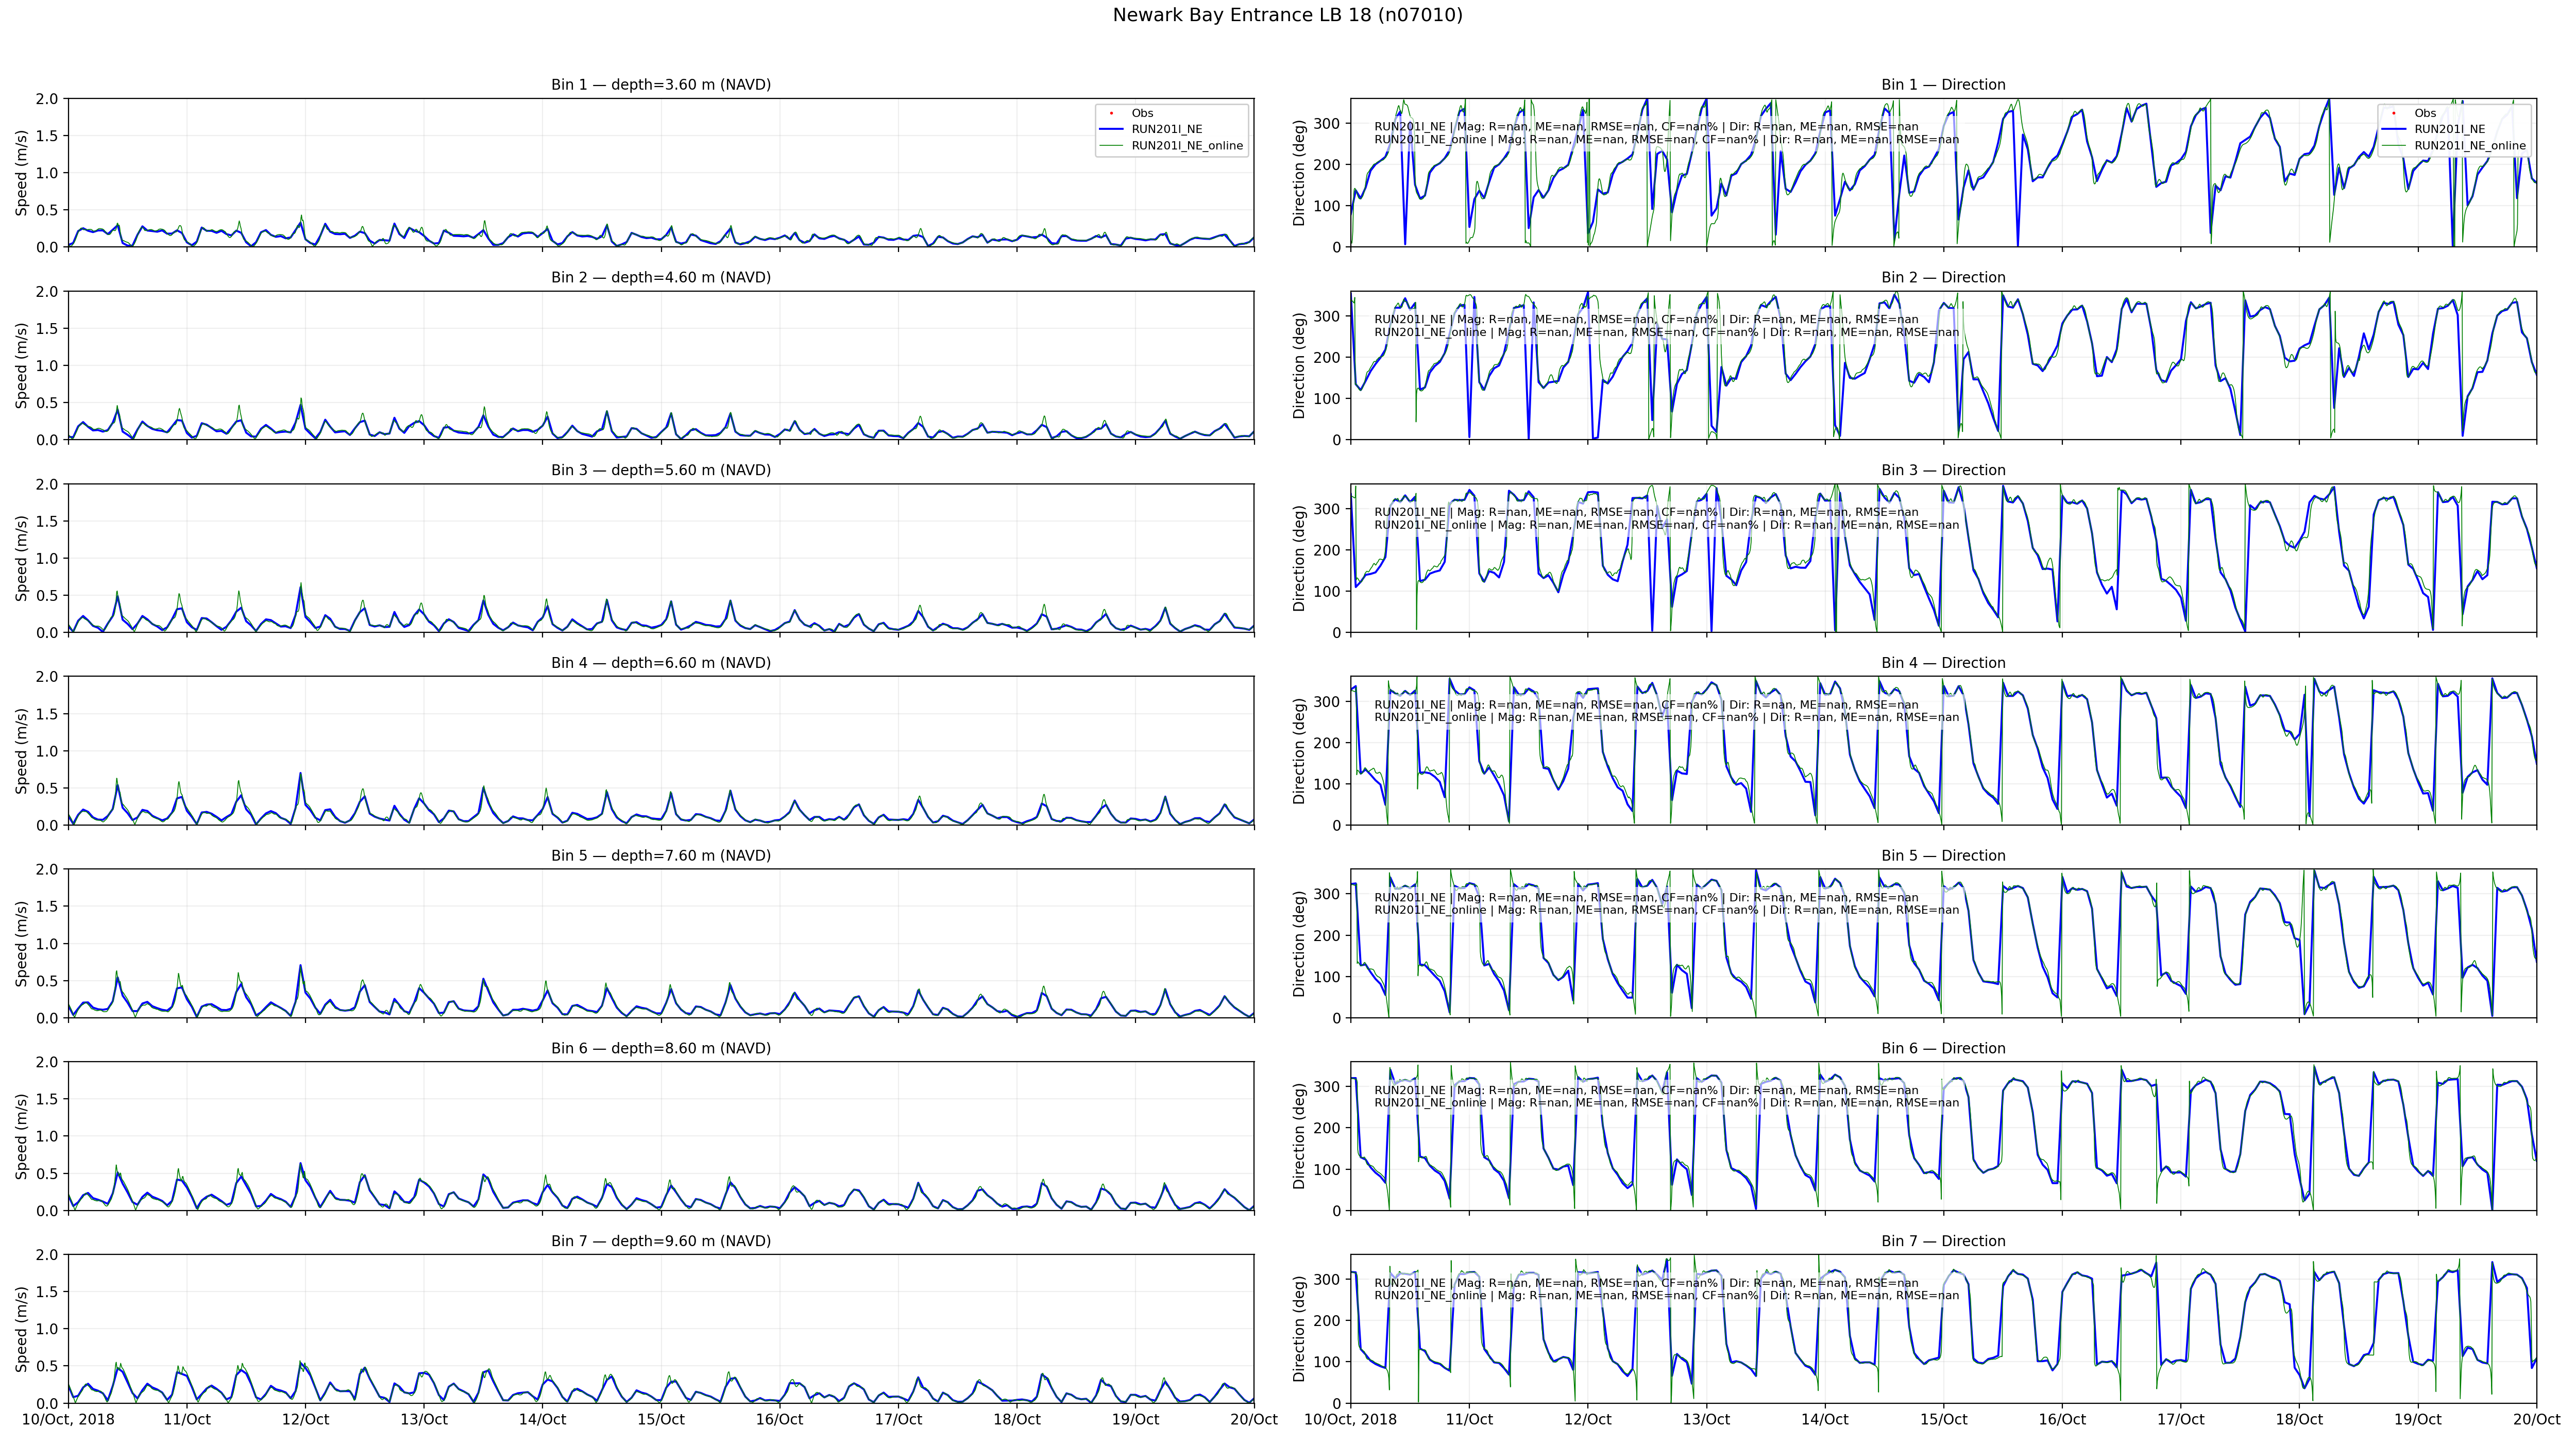The image size is (2576, 1443).
Task: Select the 'Speed (m/s)' axis label of Bin 6
Action: 22,1136
